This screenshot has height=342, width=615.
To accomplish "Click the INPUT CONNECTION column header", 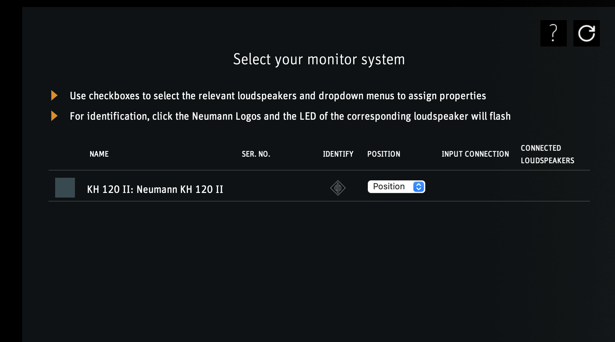I will (x=475, y=154).
